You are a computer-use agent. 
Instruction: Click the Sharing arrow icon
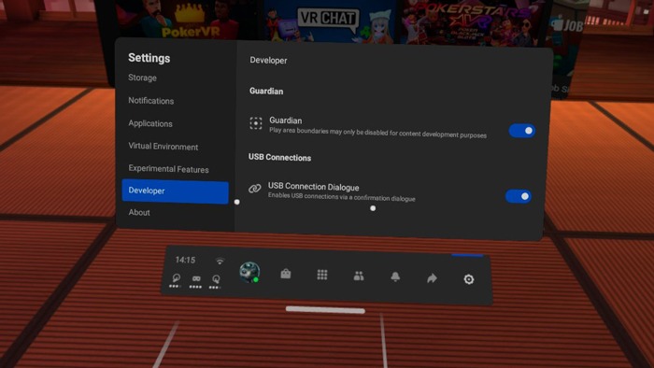tap(432, 278)
